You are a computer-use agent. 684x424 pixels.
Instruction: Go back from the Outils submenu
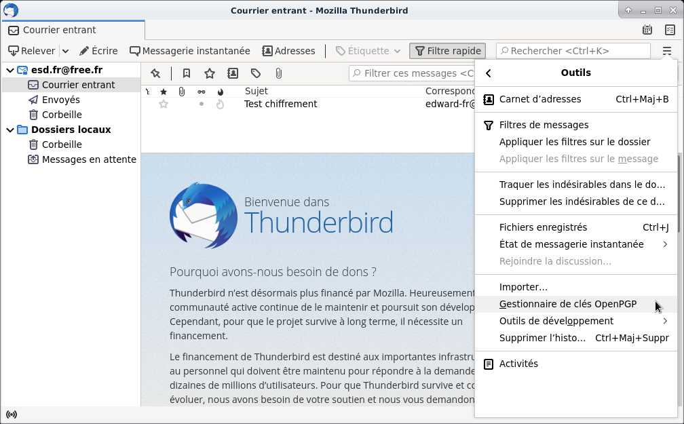489,73
